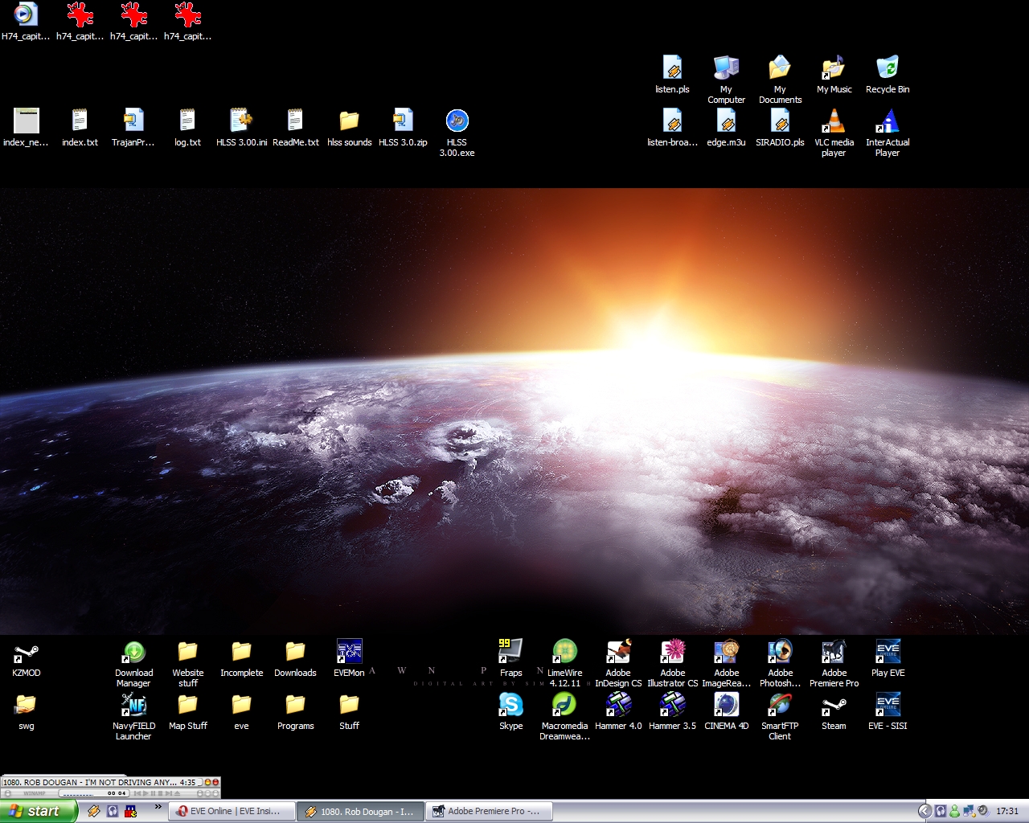
Task: Open the Start menu
Action: click(x=39, y=811)
